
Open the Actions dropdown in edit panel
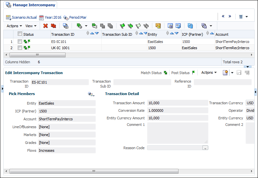click(209, 72)
